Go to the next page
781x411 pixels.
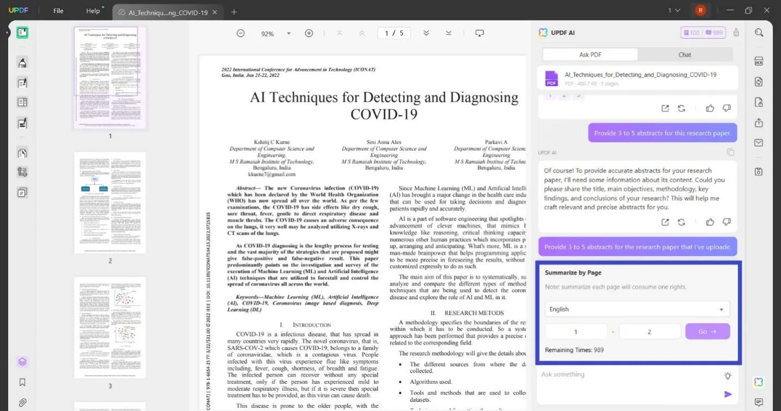[426, 33]
